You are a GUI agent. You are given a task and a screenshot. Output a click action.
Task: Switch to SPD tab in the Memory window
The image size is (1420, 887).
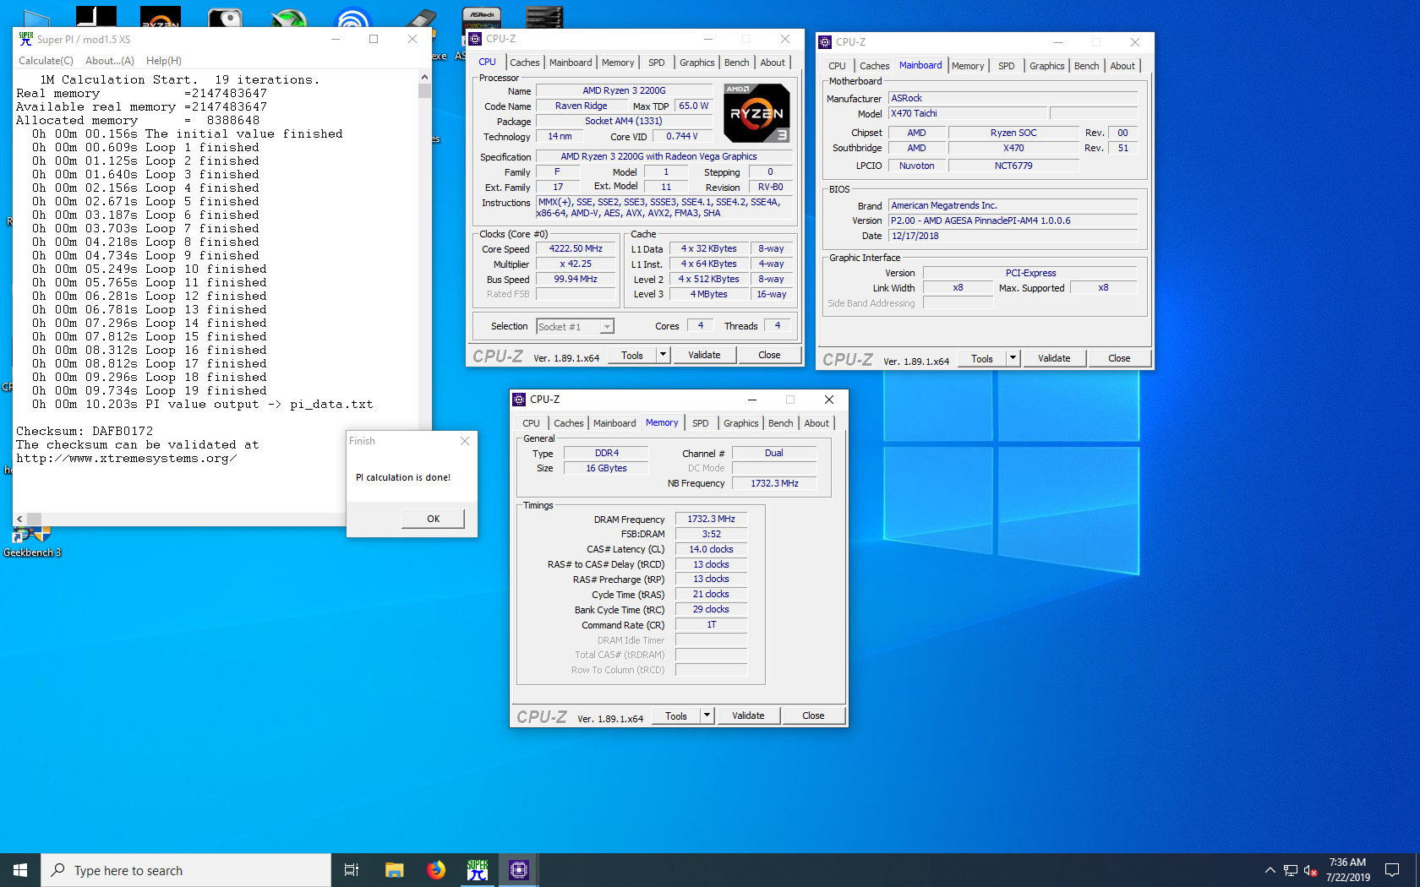701,423
